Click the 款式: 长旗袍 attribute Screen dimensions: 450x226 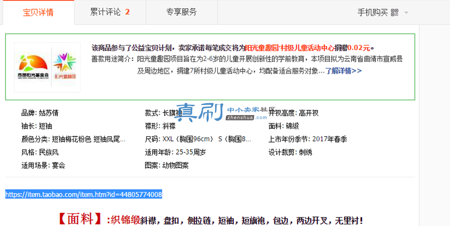pyautogui.click(x=163, y=113)
